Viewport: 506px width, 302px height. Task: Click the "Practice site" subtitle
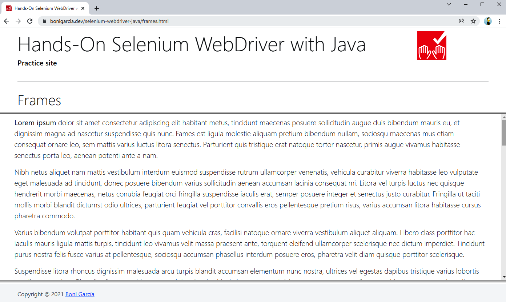pos(37,63)
